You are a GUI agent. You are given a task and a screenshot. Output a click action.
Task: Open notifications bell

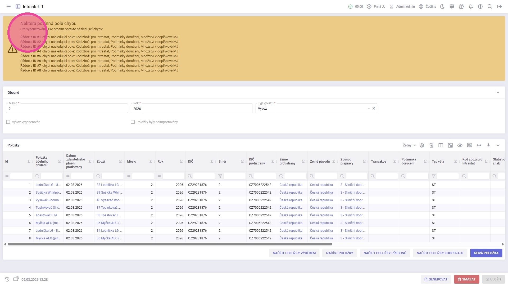click(471, 7)
